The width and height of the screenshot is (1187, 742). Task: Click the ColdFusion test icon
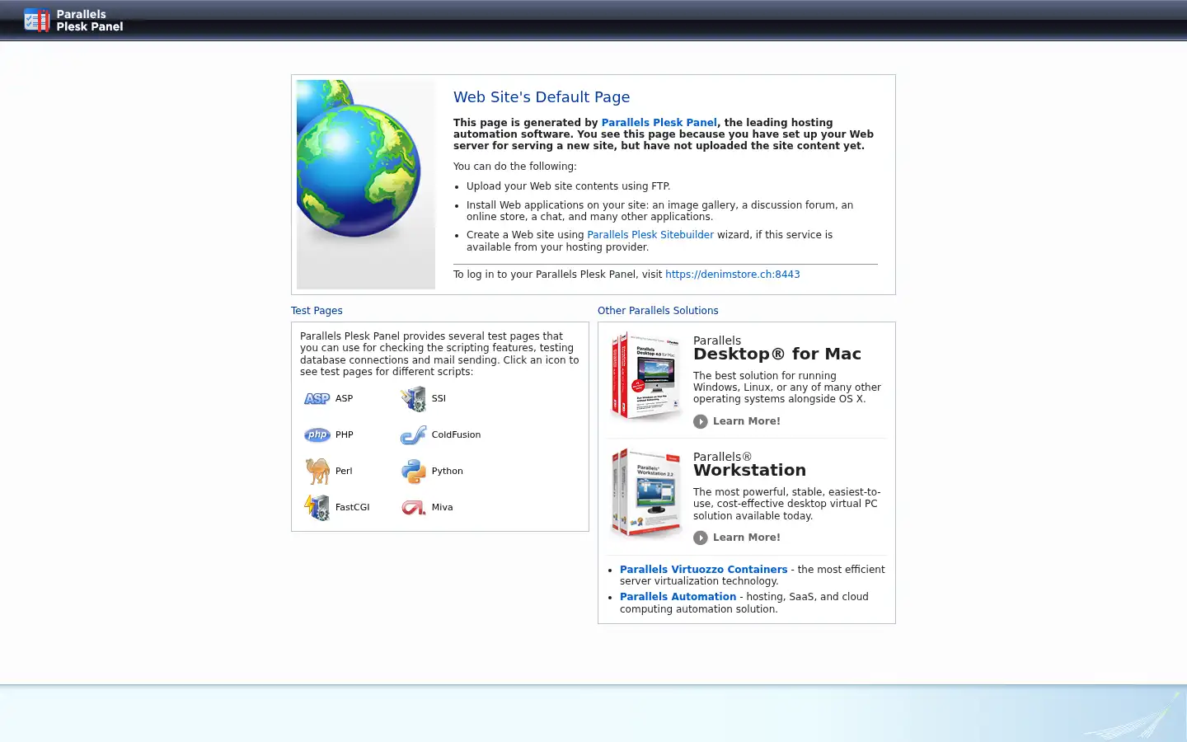pyautogui.click(x=413, y=435)
